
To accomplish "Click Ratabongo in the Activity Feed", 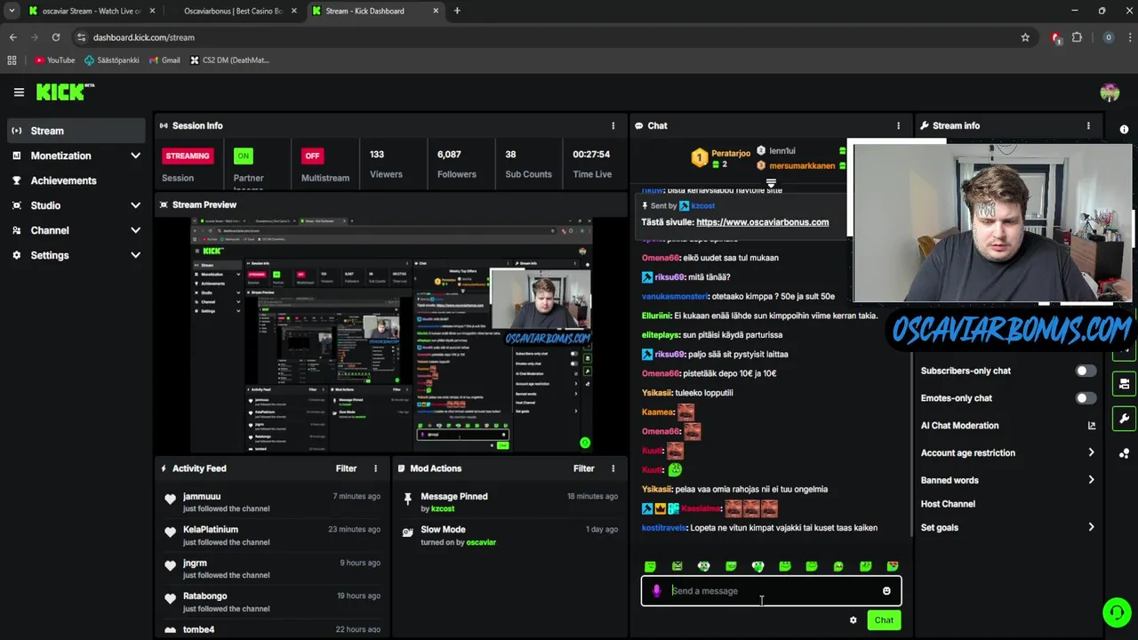I will (205, 596).
